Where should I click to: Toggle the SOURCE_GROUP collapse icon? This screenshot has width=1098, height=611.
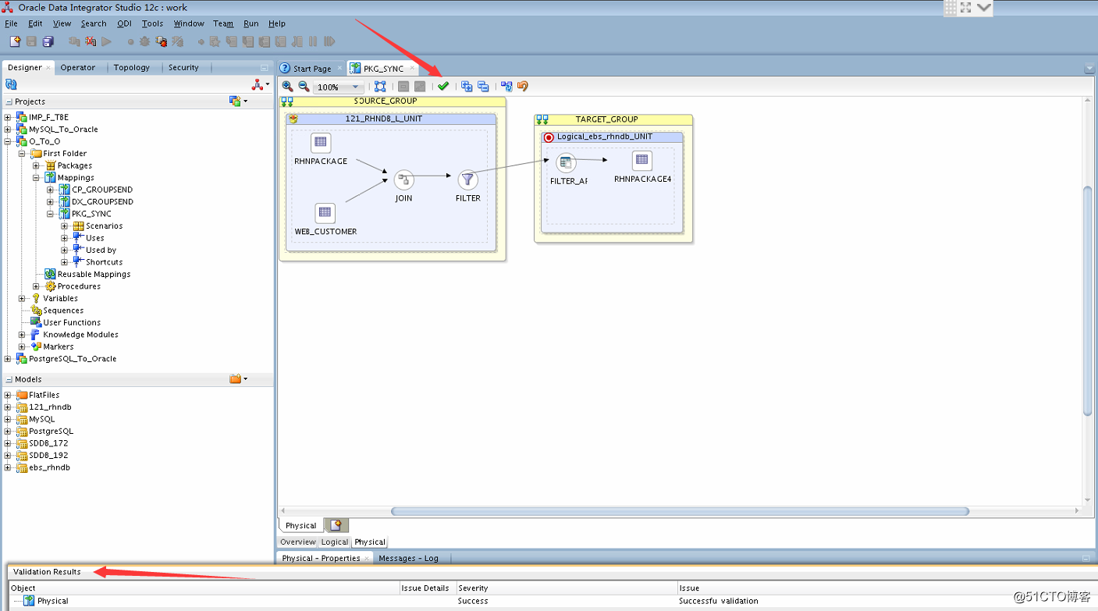(x=287, y=101)
